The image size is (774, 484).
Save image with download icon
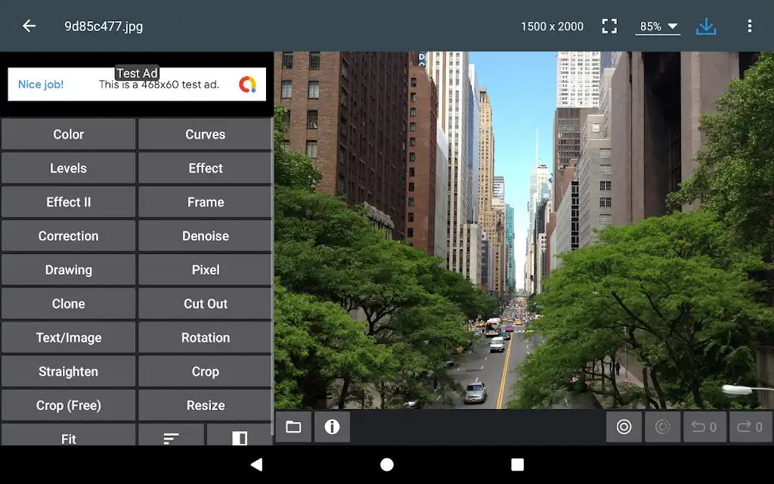coord(706,26)
